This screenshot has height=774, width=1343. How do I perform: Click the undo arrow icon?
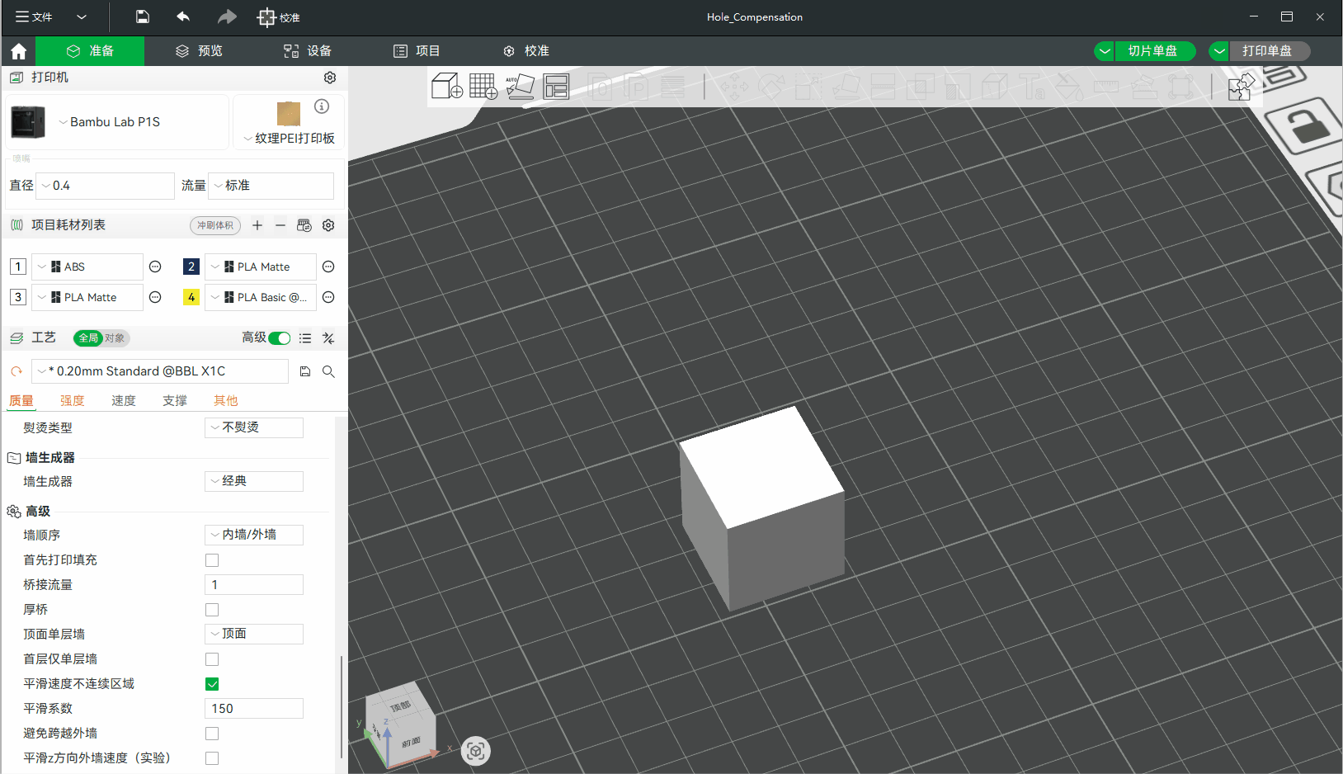click(183, 17)
